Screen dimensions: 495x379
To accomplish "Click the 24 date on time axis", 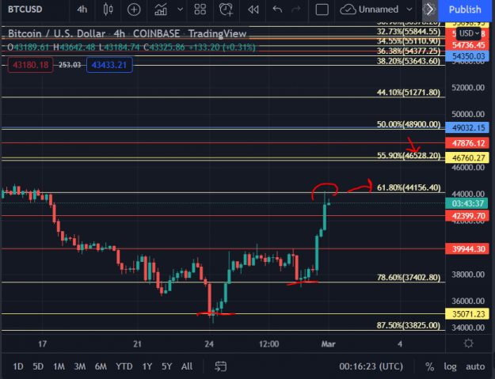I will click(209, 344).
